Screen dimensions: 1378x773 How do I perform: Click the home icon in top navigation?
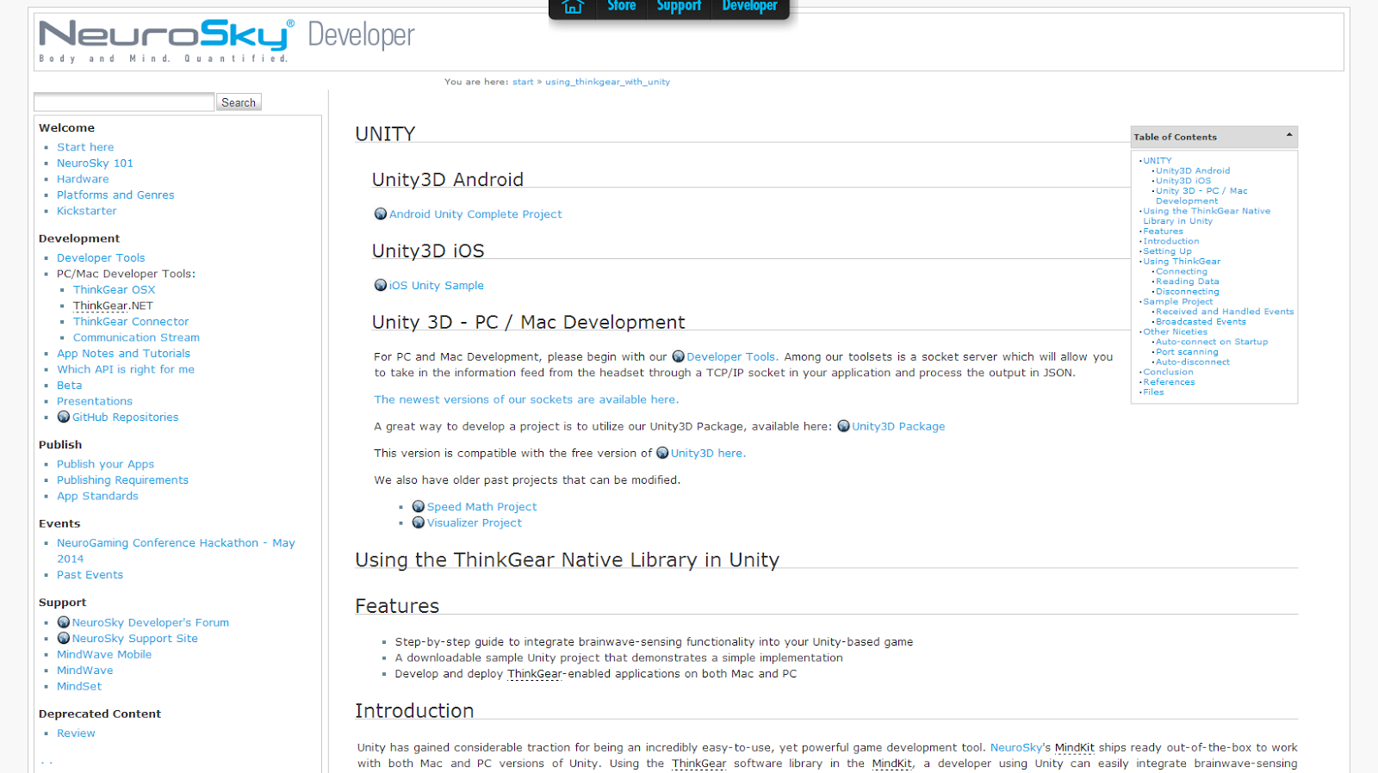click(573, 7)
